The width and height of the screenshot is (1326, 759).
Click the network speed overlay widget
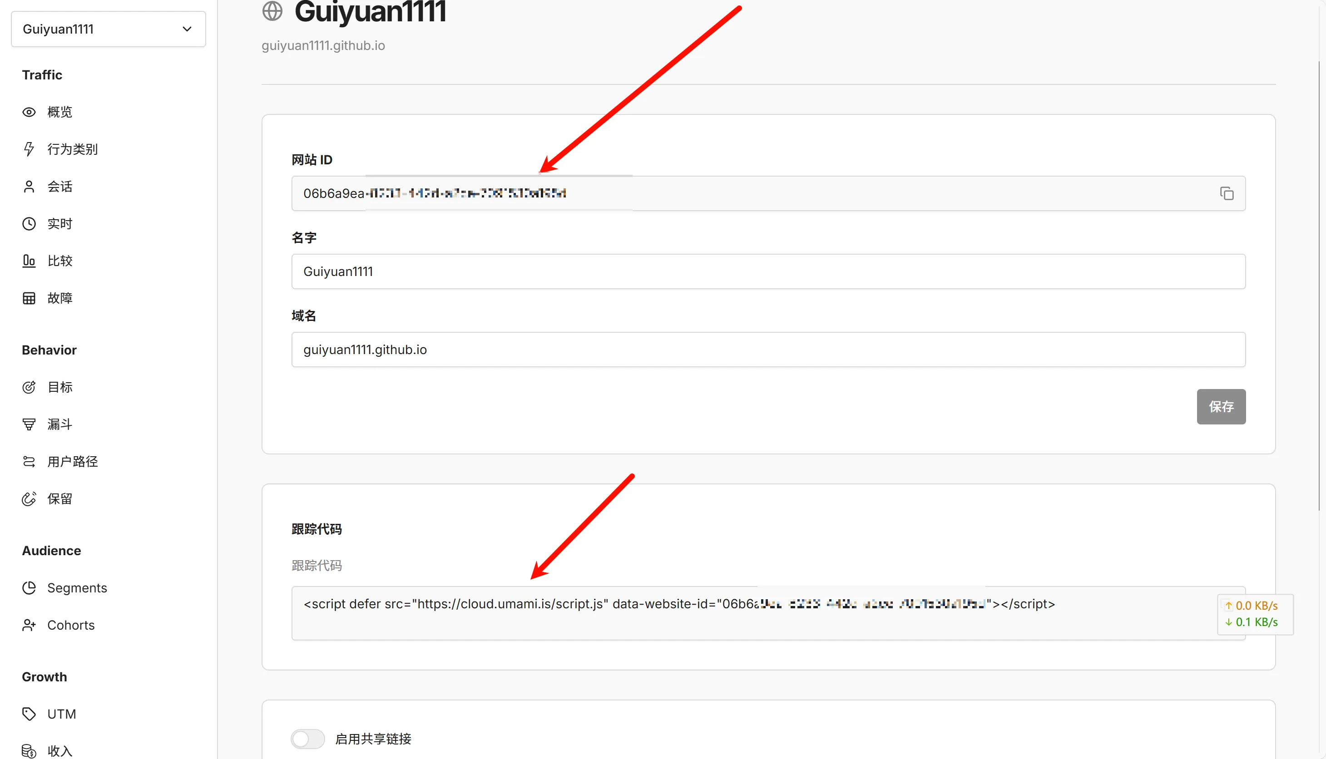(1255, 614)
